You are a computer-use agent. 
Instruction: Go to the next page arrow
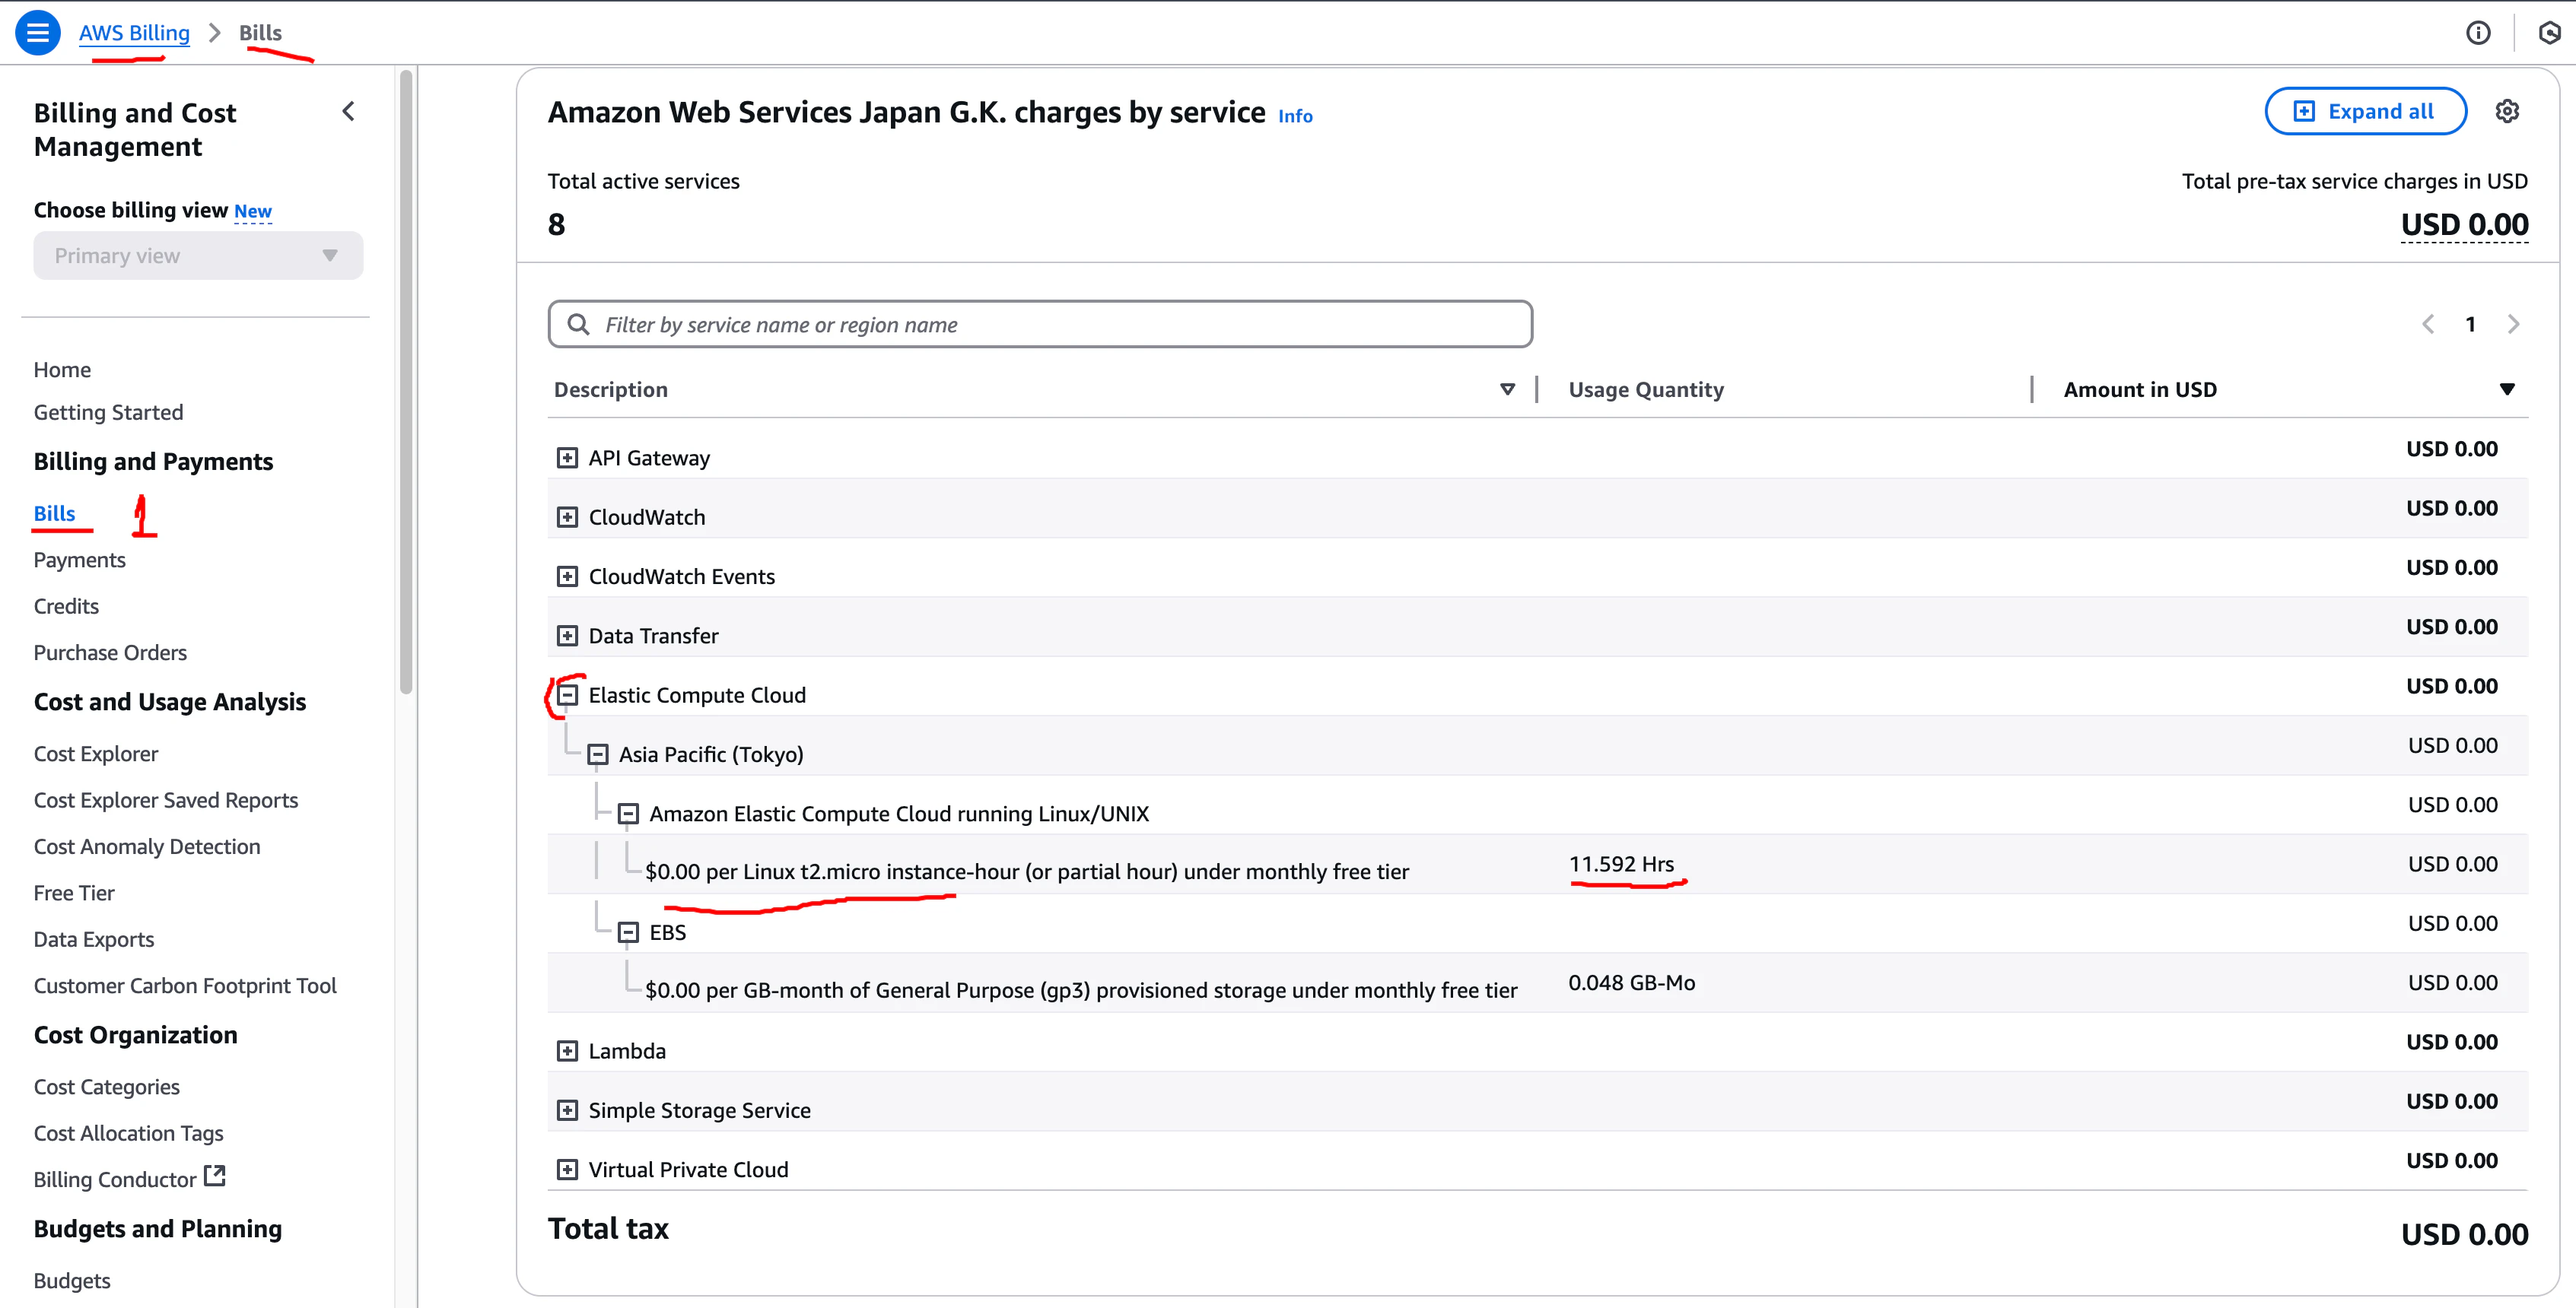(x=2513, y=324)
